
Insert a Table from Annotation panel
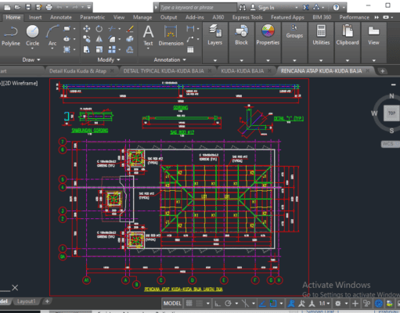[x=190, y=49]
